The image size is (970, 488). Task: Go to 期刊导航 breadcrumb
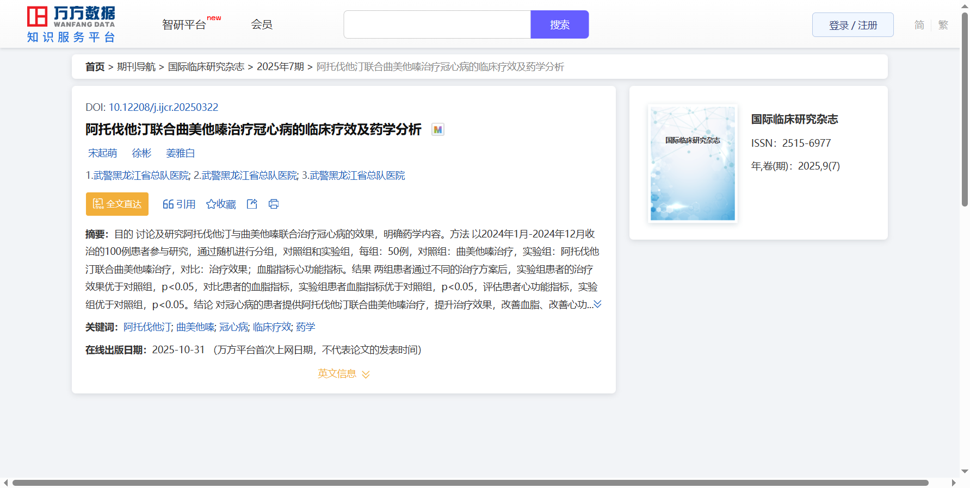136,67
